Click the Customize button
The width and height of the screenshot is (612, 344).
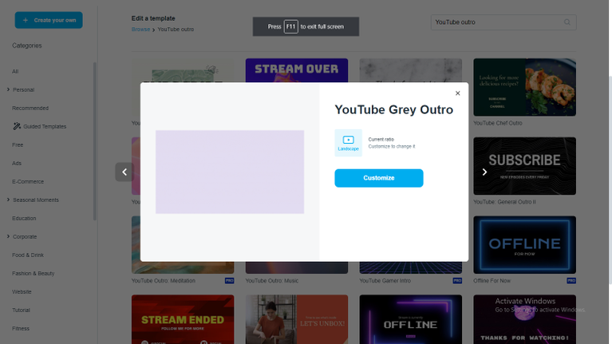coord(378,178)
